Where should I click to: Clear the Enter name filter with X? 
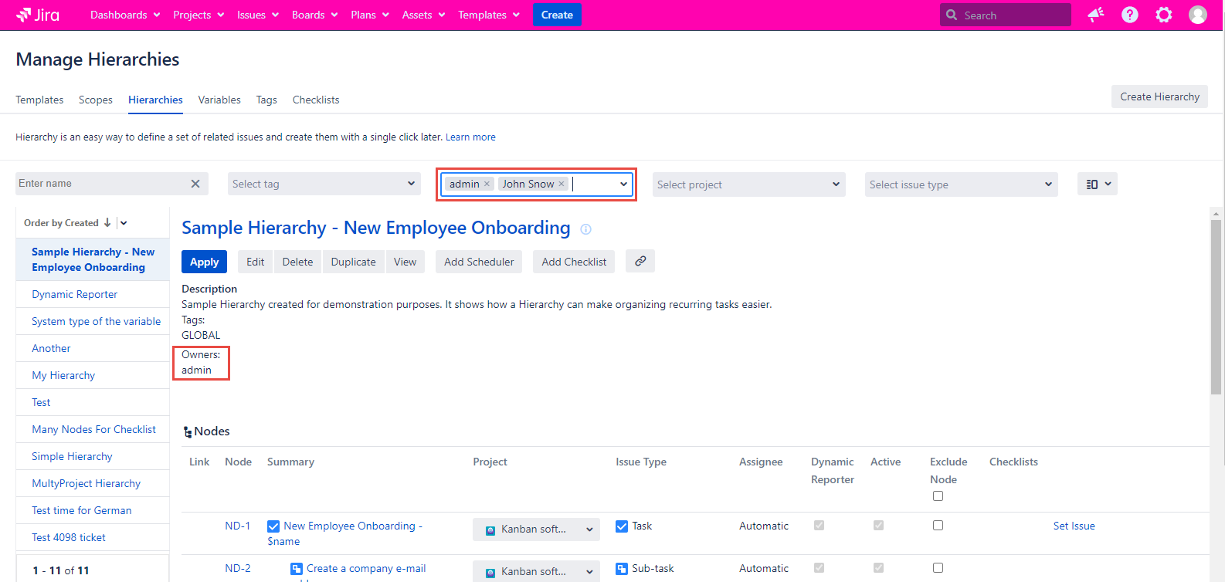tap(195, 184)
